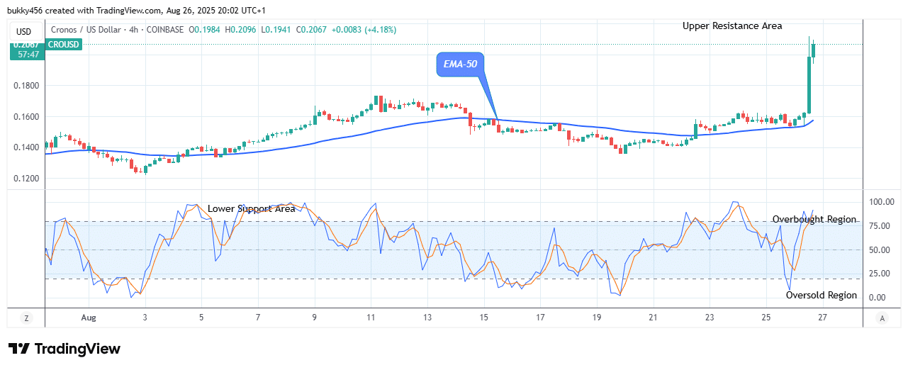This screenshot has height=370, width=908.
Task: Click the Aug label on the time axis
Action: click(88, 318)
